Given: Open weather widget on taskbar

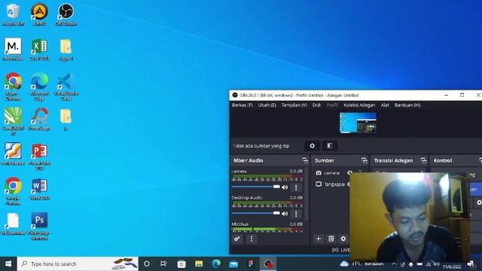Looking at the screenshot, I should click(x=362, y=263).
